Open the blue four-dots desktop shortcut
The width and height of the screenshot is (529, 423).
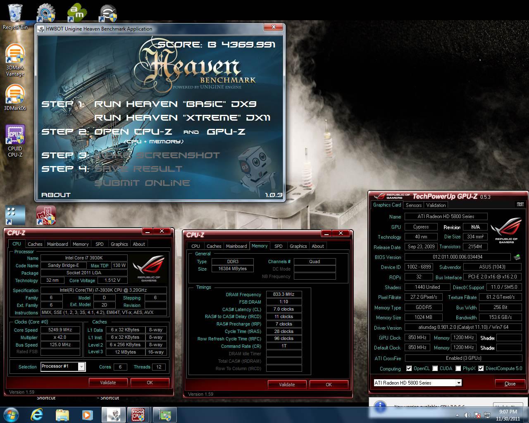pos(15,215)
